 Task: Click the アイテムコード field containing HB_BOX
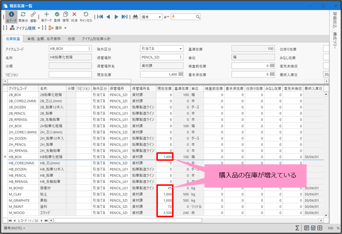point(68,49)
